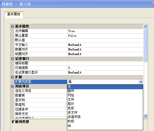
Task: Click the empty 默认值 value field
Action: pyautogui.click(x=105, y=40)
